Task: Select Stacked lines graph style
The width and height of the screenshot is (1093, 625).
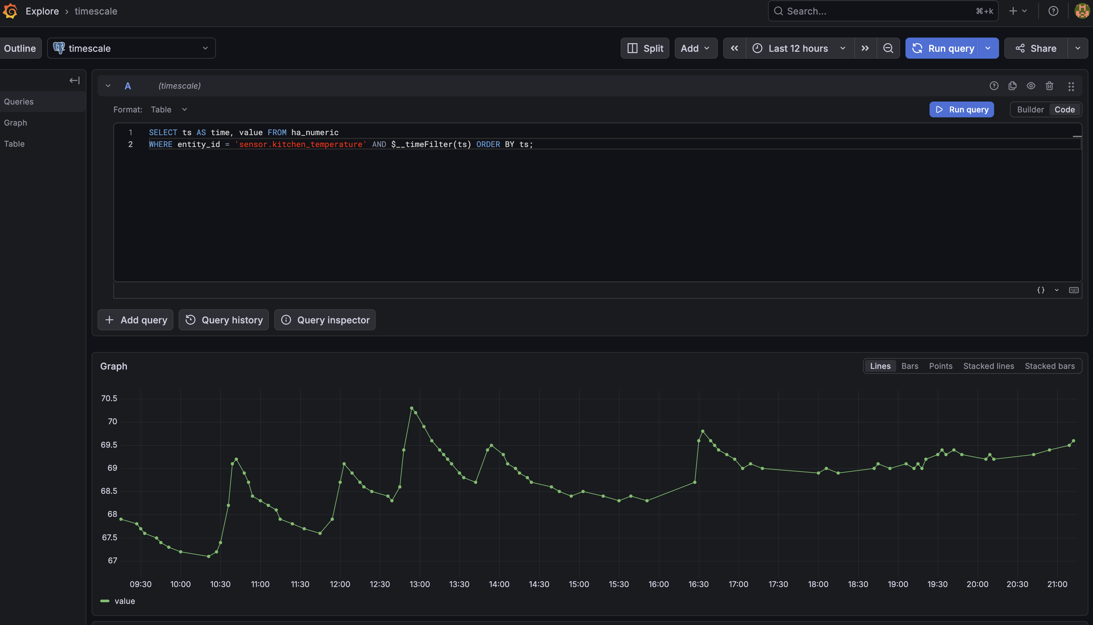Action: (988, 366)
